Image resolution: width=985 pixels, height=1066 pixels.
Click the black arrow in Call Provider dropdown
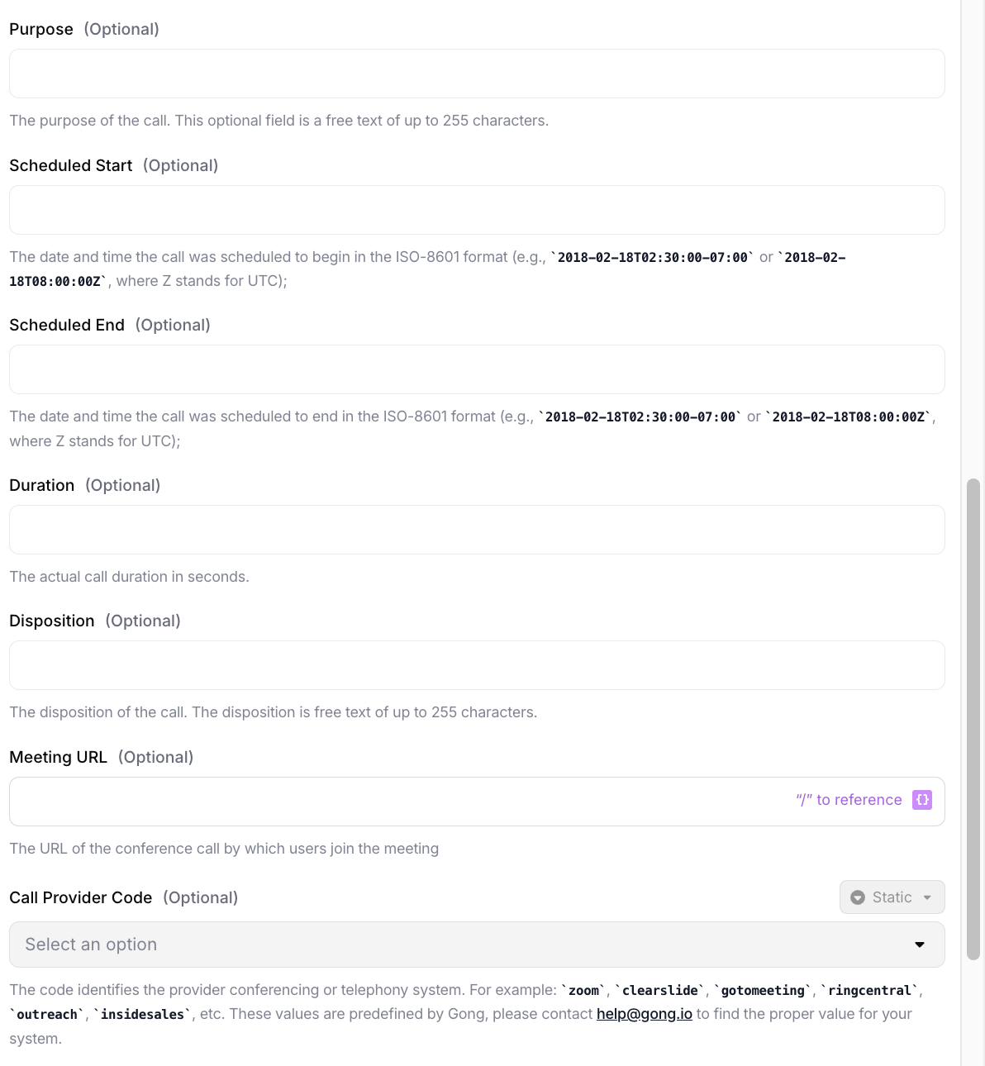[x=920, y=945]
